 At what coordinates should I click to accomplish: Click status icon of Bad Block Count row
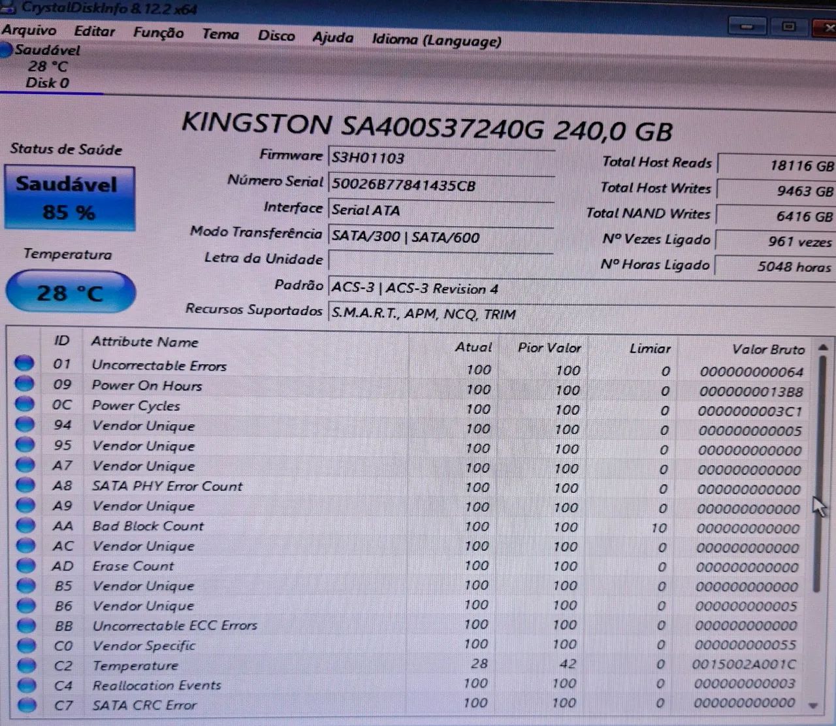tap(25, 525)
